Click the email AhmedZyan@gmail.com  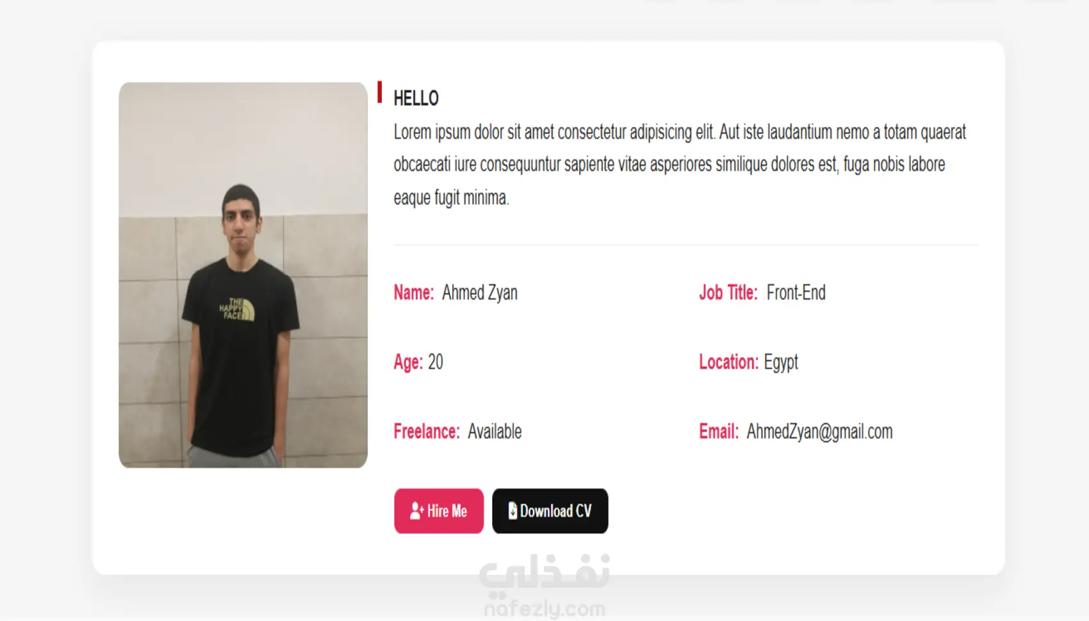click(819, 431)
